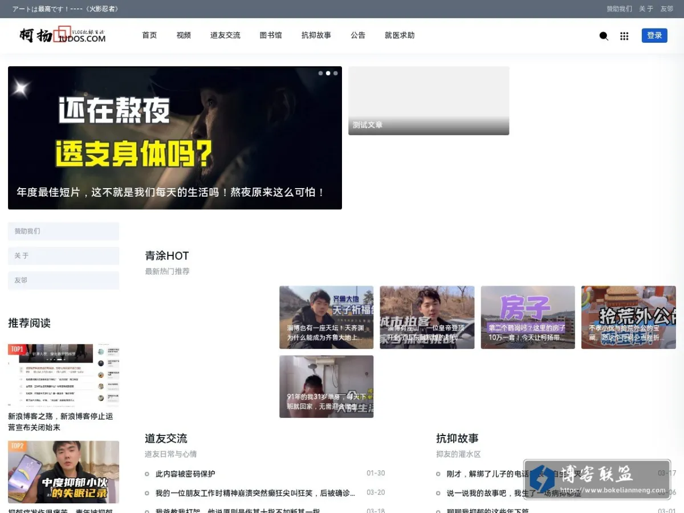Click the 登录 login button
684x513 pixels.
(654, 35)
